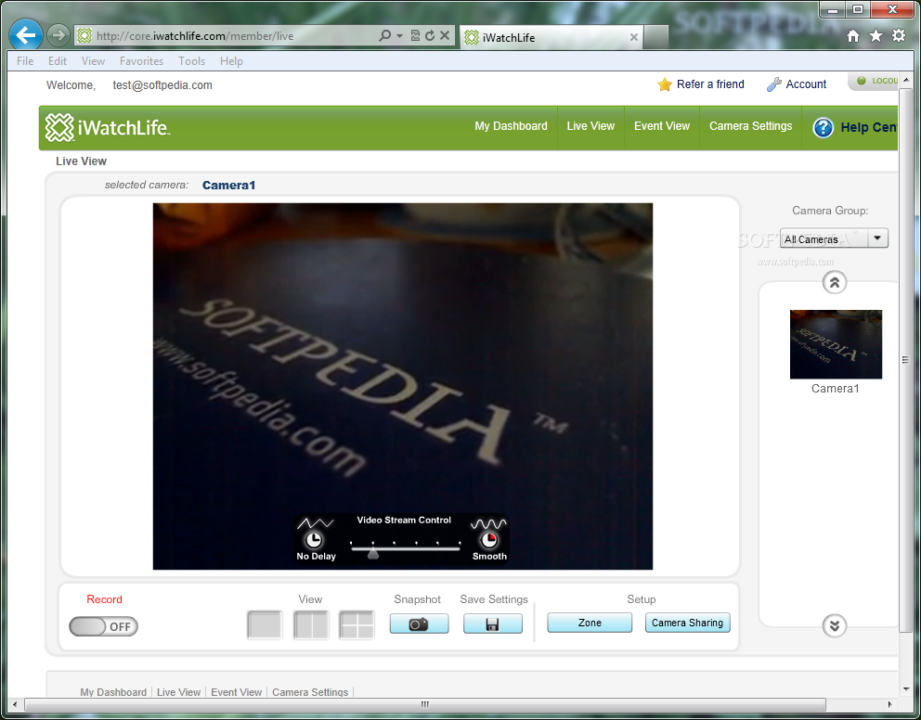Viewport: 921px width, 720px height.
Task: Take a snapshot with the camera button
Action: coord(419,624)
